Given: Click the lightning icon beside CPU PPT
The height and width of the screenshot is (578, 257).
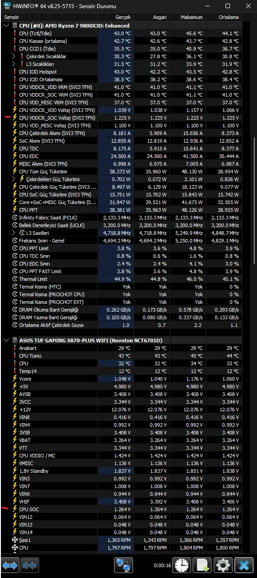Looking at the screenshot, I should tap(14, 210).
